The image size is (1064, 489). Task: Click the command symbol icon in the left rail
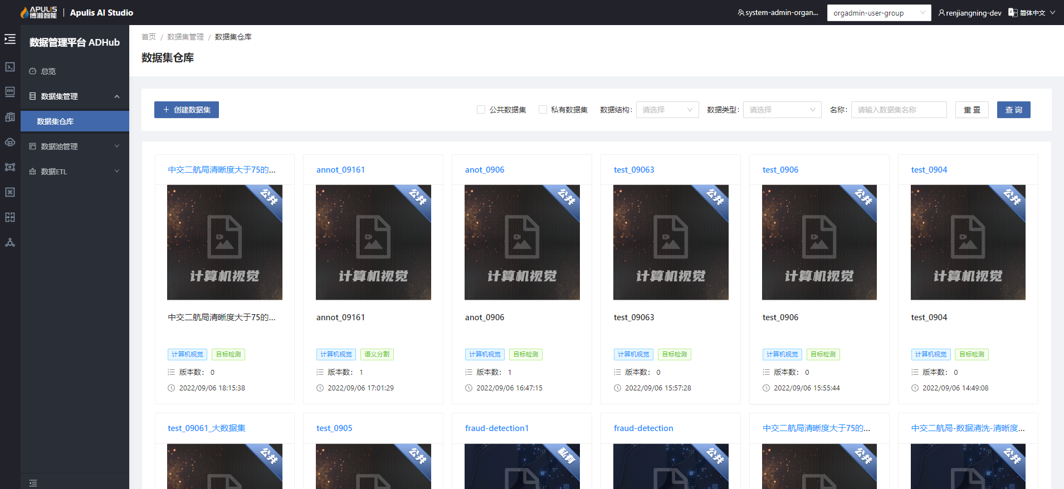click(x=10, y=192)
